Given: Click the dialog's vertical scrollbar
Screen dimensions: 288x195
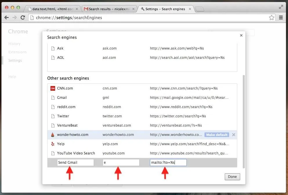Looking at the screenshot, I should [244, 121].
